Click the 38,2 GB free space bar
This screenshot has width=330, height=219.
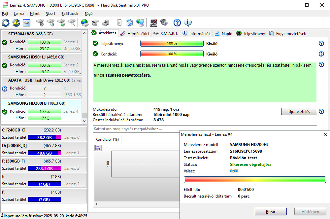click(45, 137)
